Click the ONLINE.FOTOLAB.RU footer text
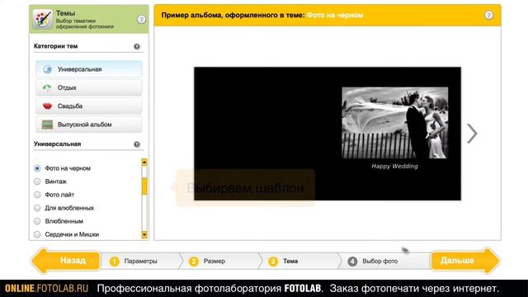Viewport: 528px width, 297px height. point(47,289)
